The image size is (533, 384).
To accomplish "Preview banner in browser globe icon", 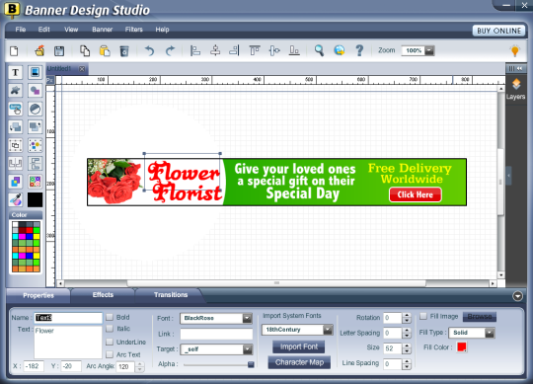I will click(x=339, y=50).
